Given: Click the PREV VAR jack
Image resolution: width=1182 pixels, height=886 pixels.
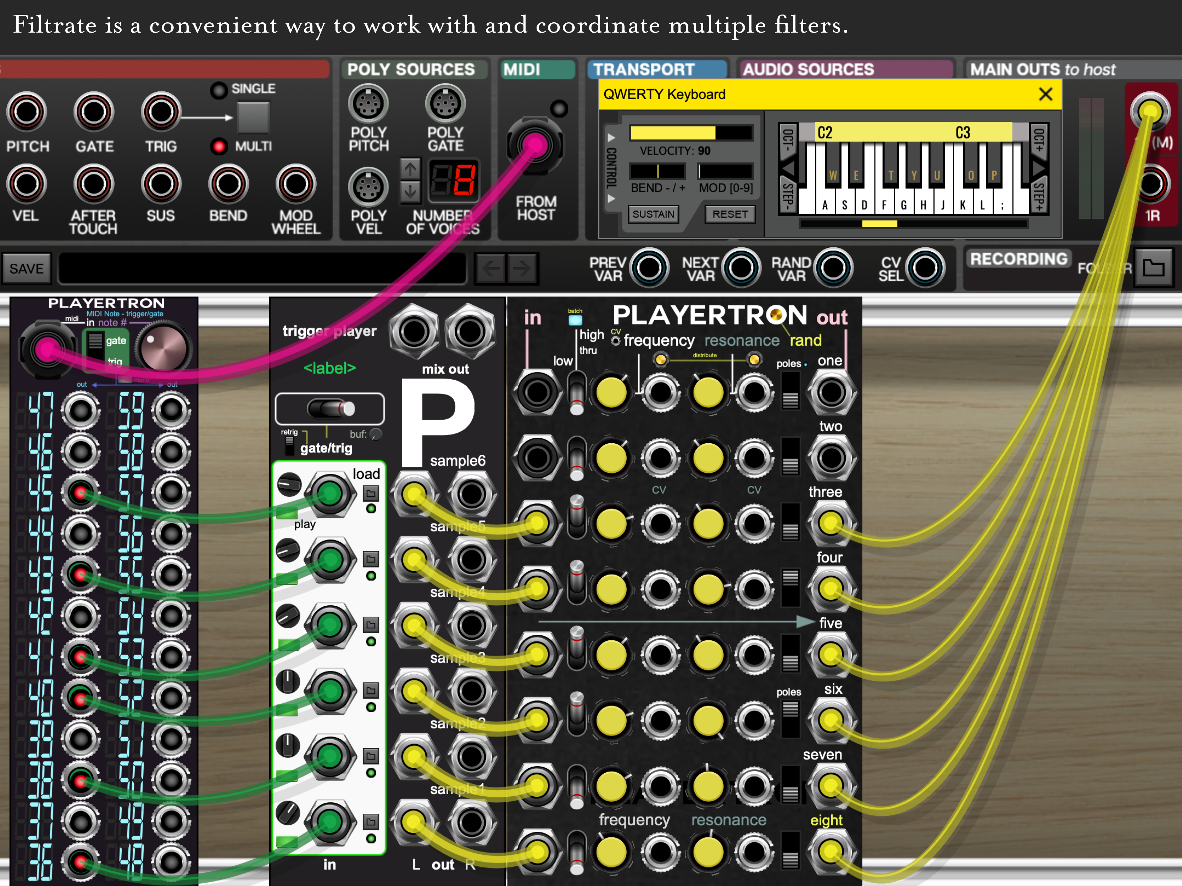Looking at the screenshot, I should pyautogui.click(x=649, y=268).
